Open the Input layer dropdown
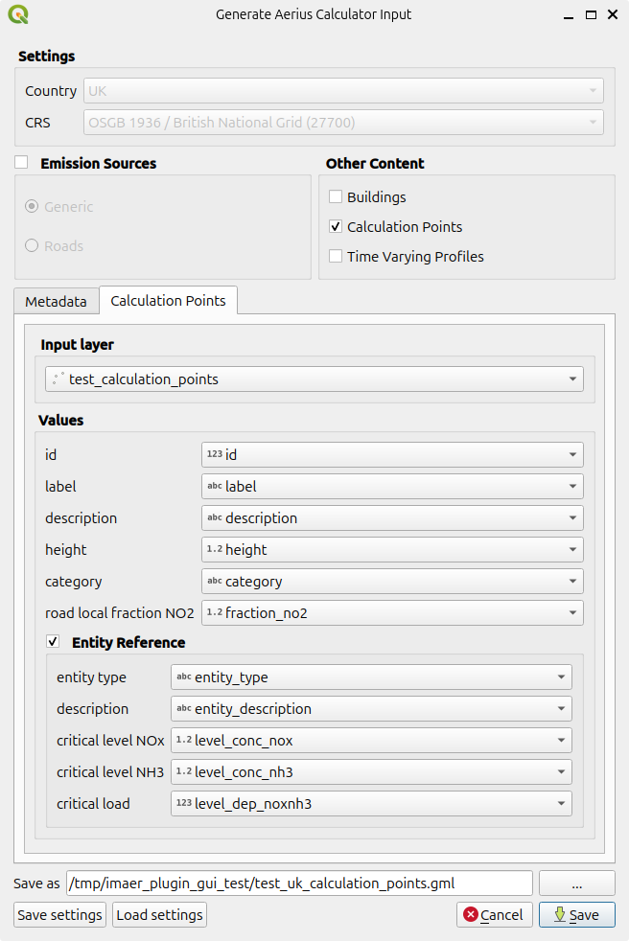The image size is (629, 941). 314,379
